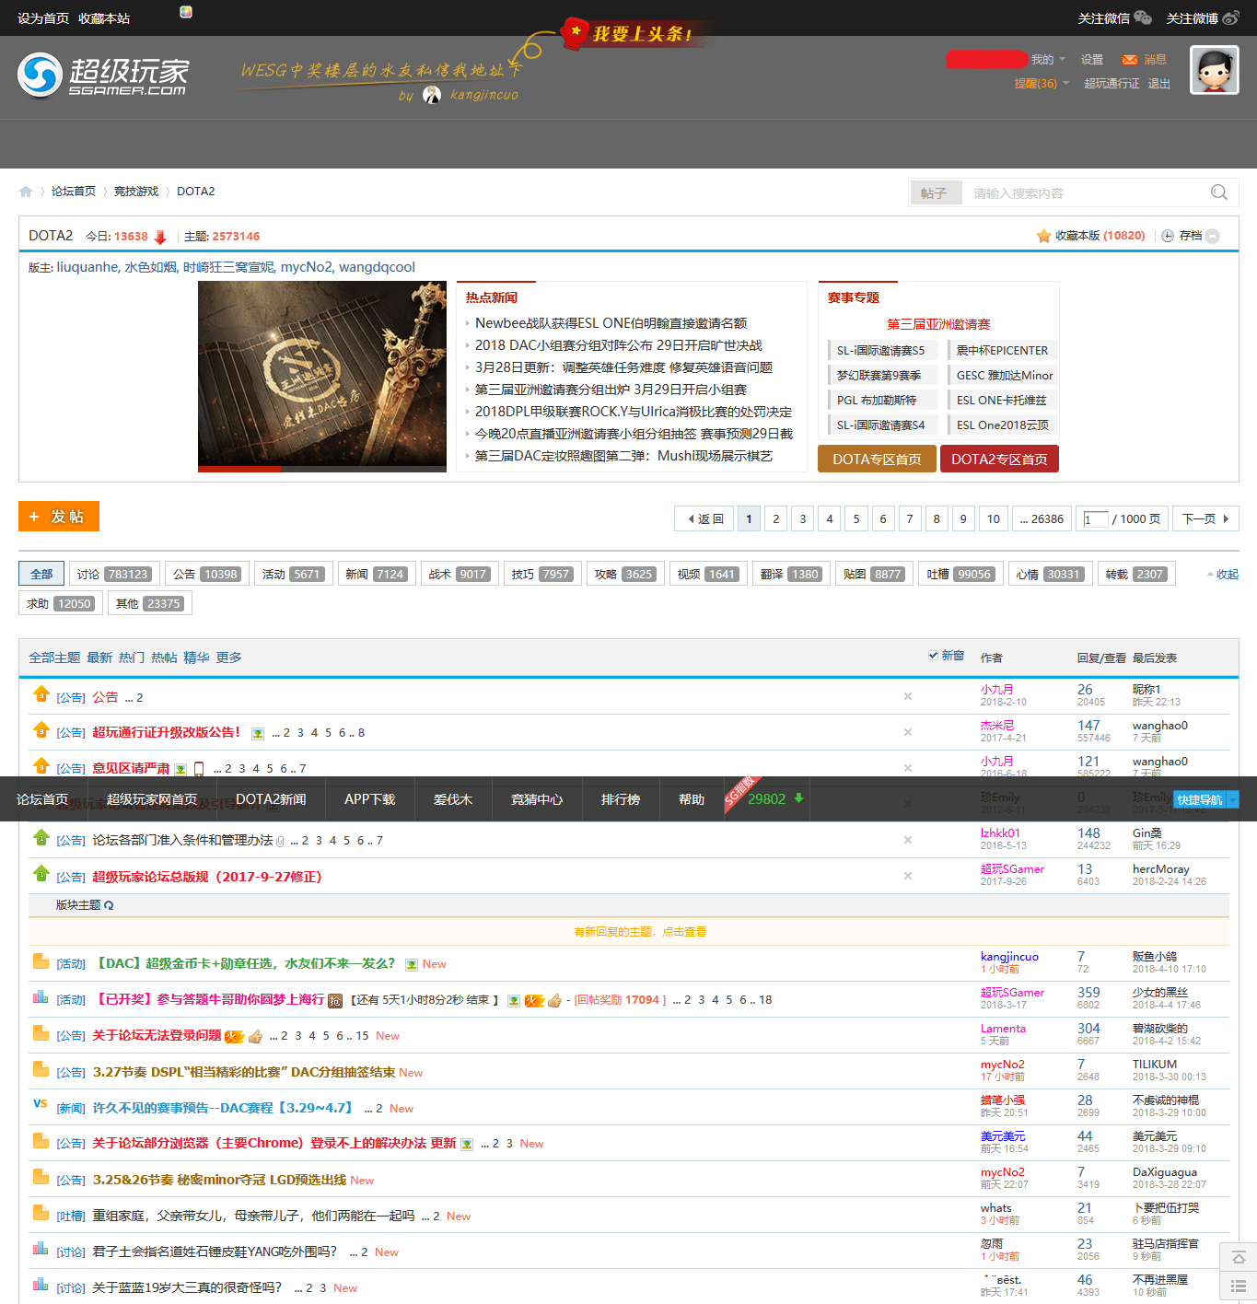This screenshot has height=1304, width=1257.
Task: Click the search input field
Action: click(x=1087, y=193)
